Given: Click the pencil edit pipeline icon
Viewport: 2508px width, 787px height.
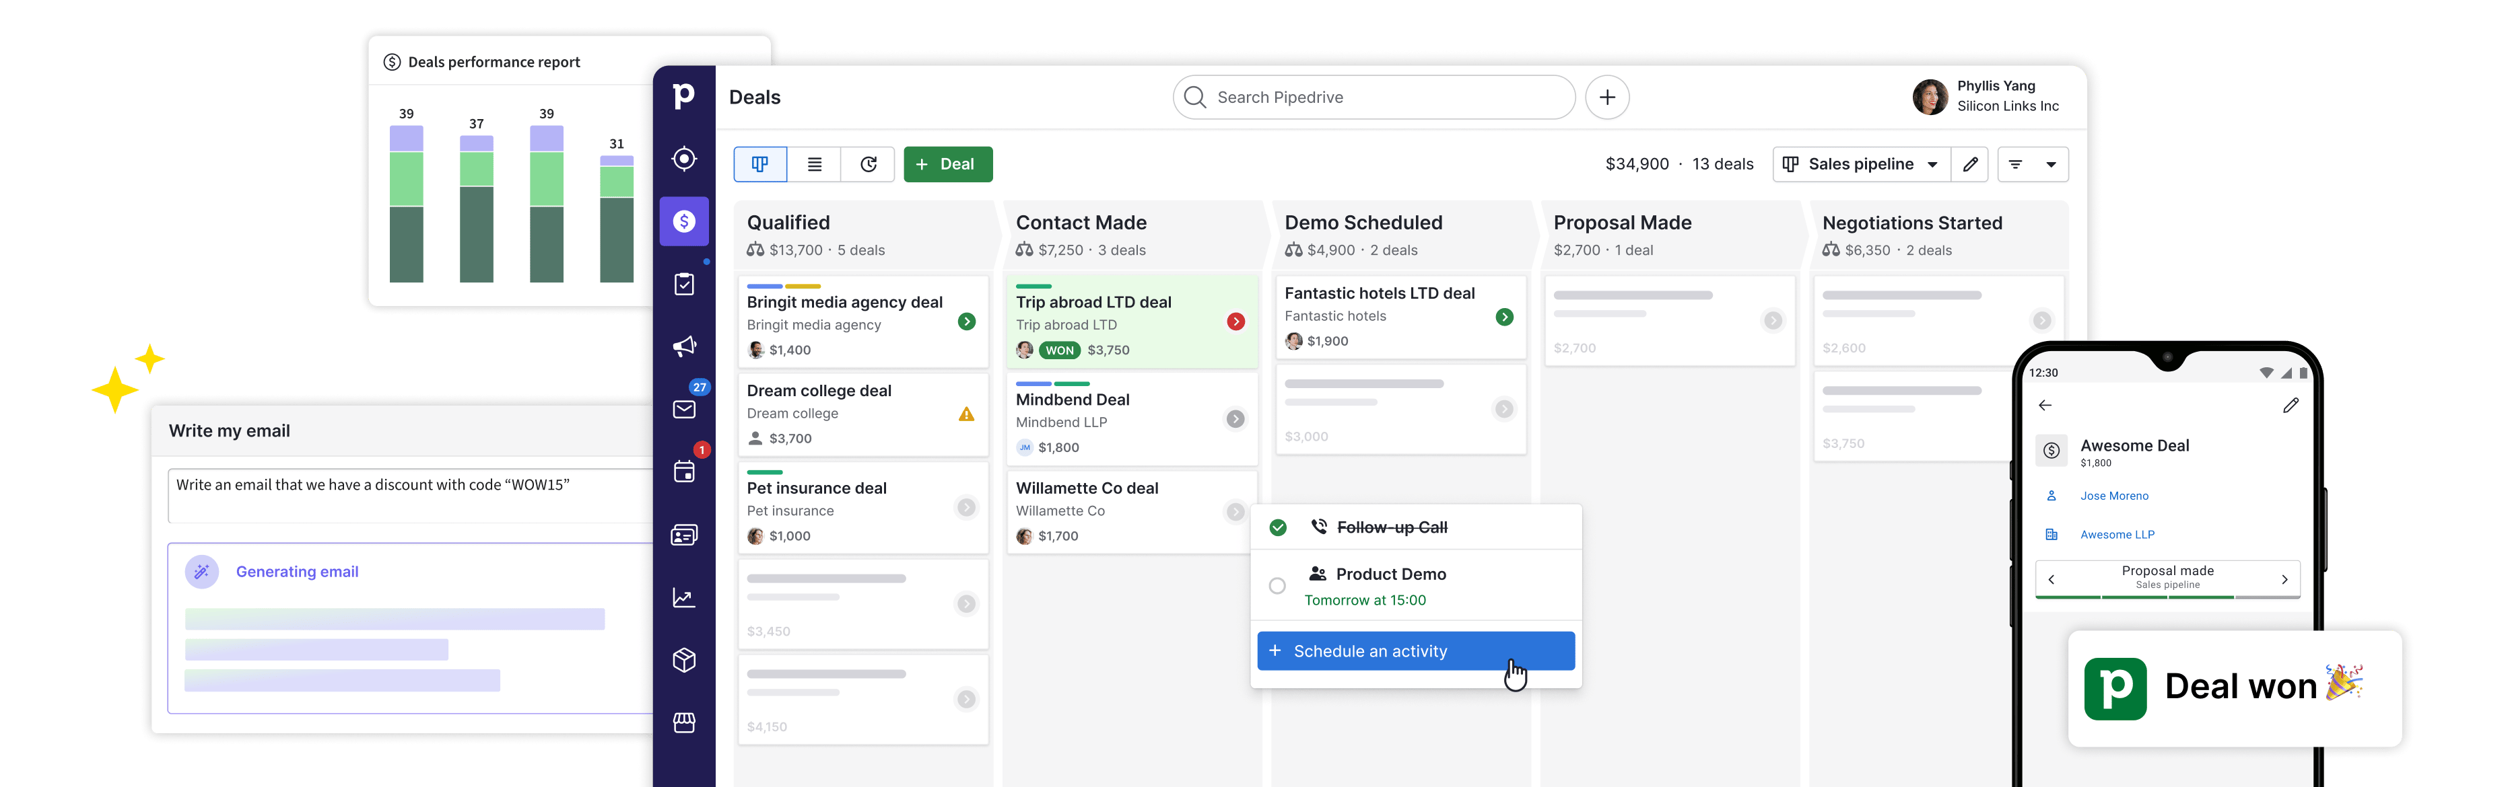Looking at the screenshot, I should (x=1969, y=164).
